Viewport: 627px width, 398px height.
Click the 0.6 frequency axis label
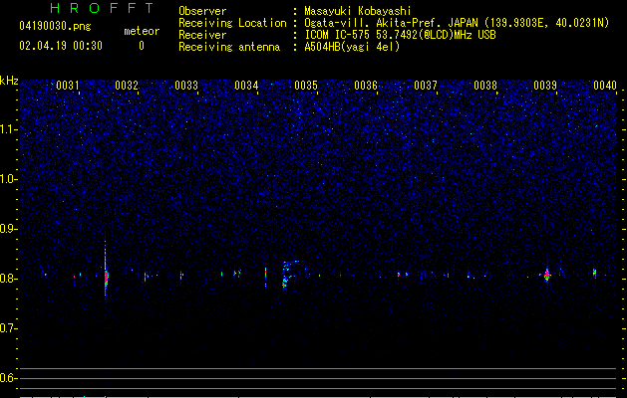tap(9, 378)
